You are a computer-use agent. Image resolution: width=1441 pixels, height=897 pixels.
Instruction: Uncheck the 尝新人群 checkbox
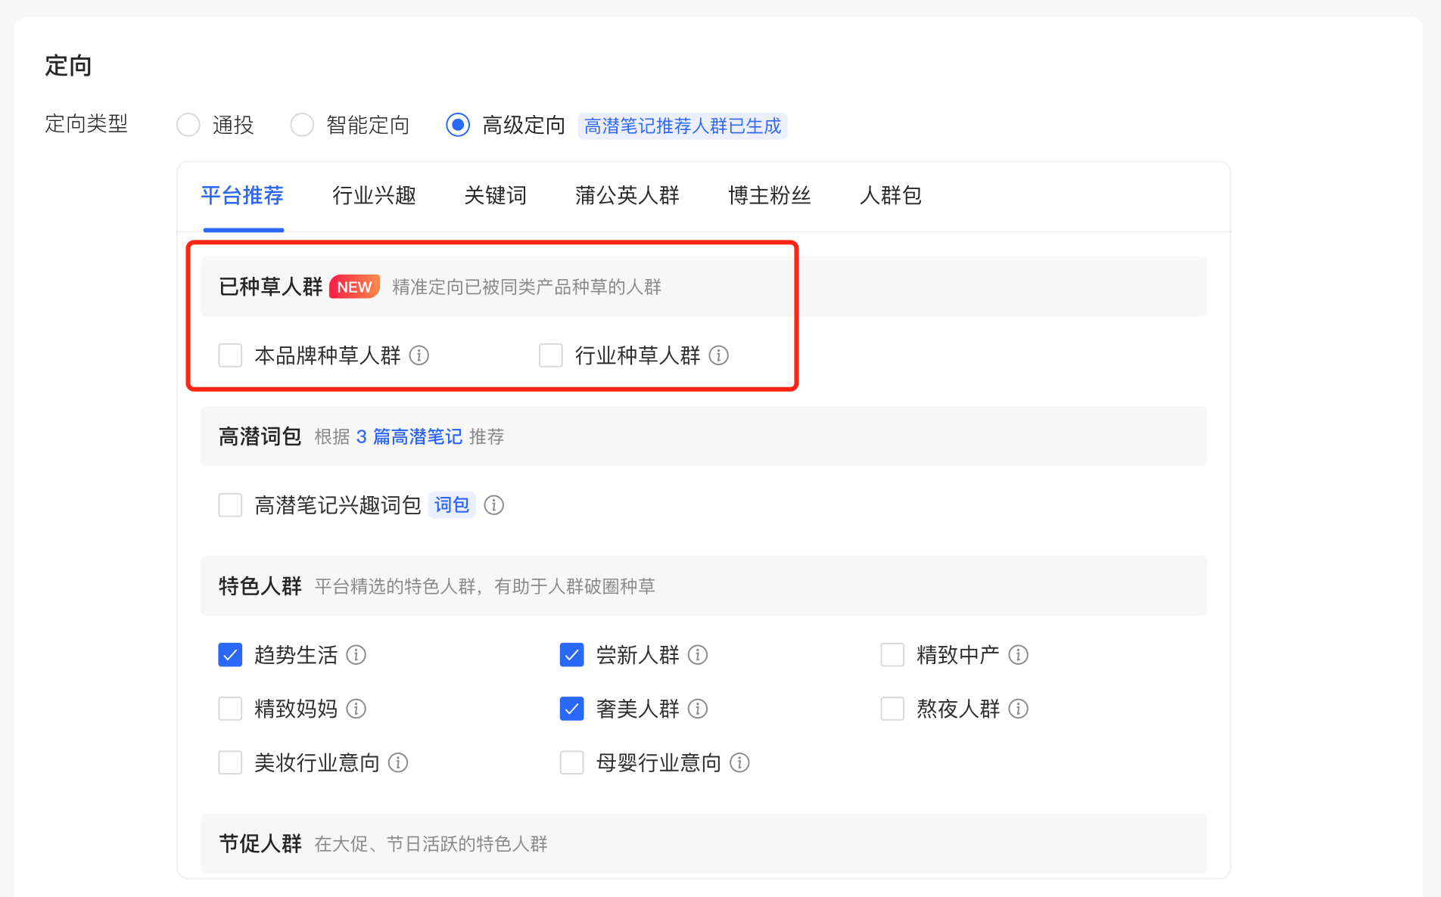click(572, 655)
